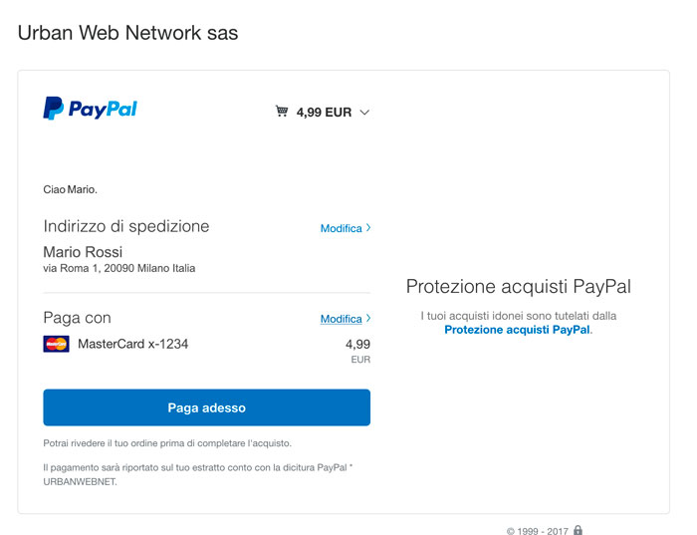Image resolution: width=697 pixels, height=535 pixels.
Task: Expand the 4,99 EUR cart dropdown arrow
Action: point(364,113)
